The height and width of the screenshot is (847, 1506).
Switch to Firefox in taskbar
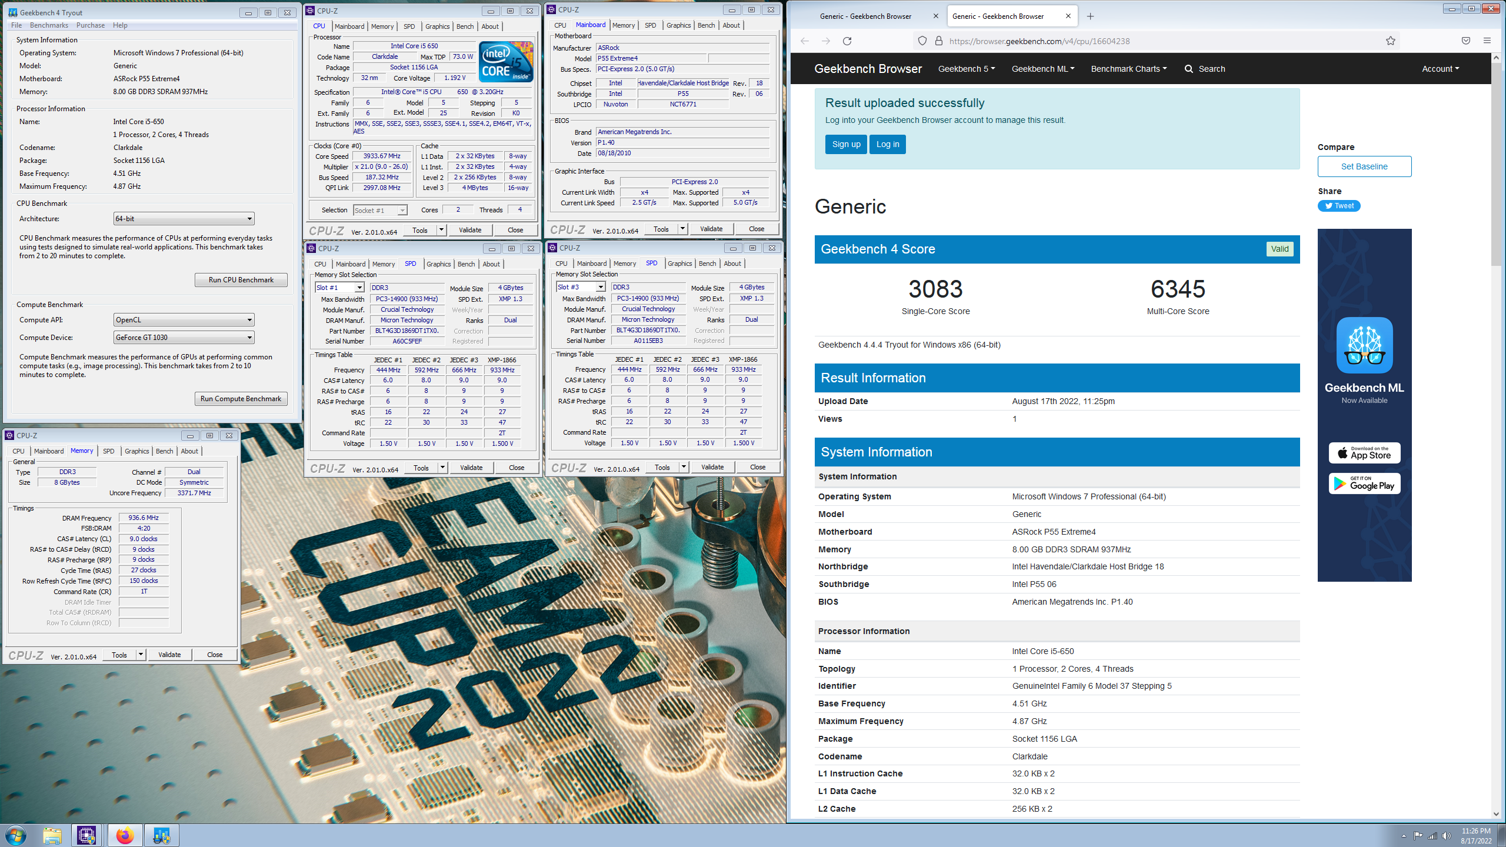coord(125,835)
